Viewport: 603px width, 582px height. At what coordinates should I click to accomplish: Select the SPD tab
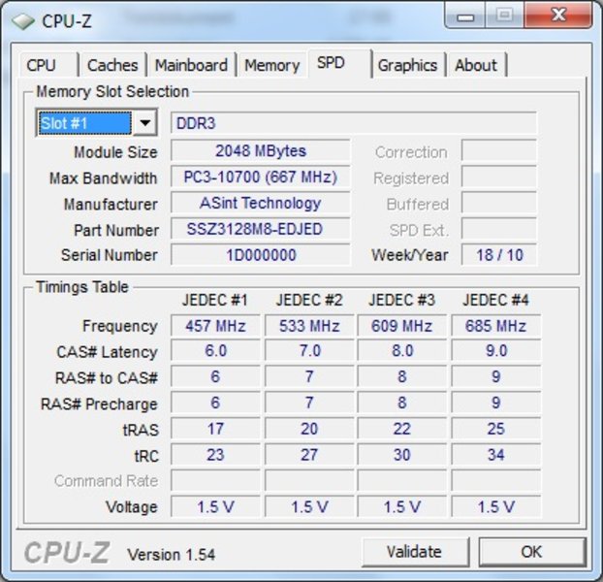331,63
